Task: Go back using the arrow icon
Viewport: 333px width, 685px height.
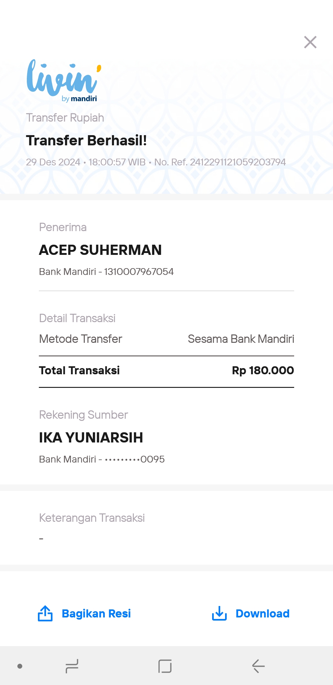Action: point(258,666)
